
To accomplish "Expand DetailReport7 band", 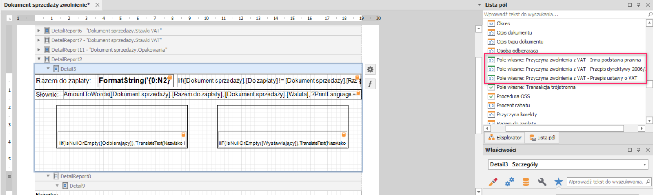I will 39,40.
